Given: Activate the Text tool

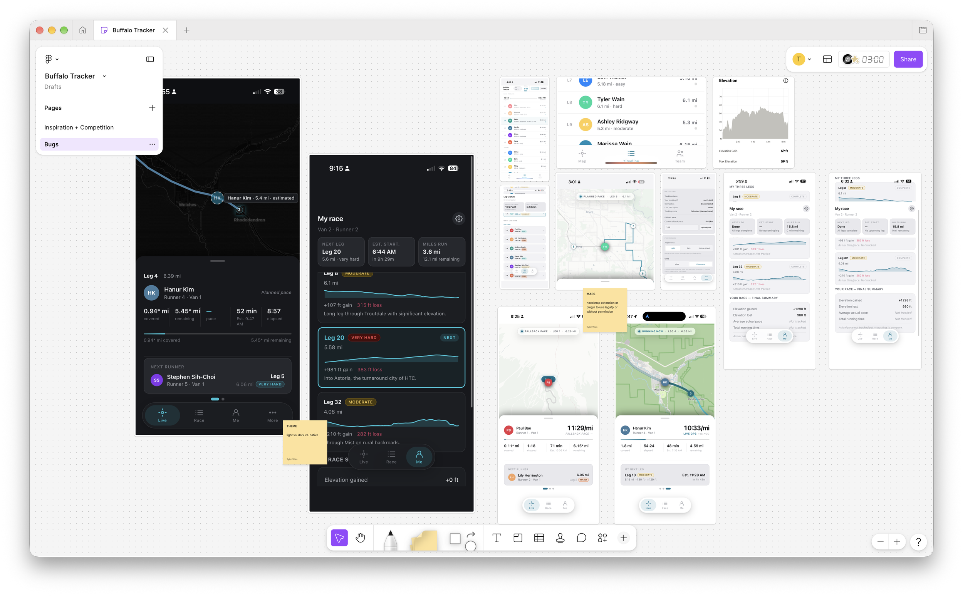Looking at the screenshot, I should tap(497, 537).
